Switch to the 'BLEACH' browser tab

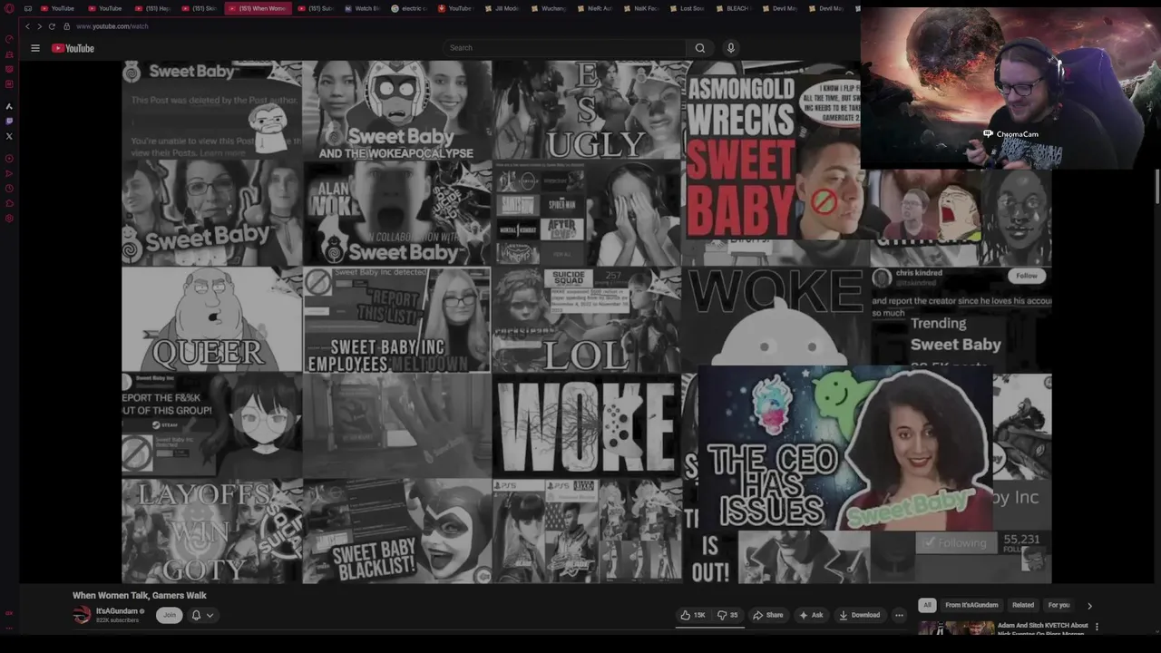coord(733,8)
